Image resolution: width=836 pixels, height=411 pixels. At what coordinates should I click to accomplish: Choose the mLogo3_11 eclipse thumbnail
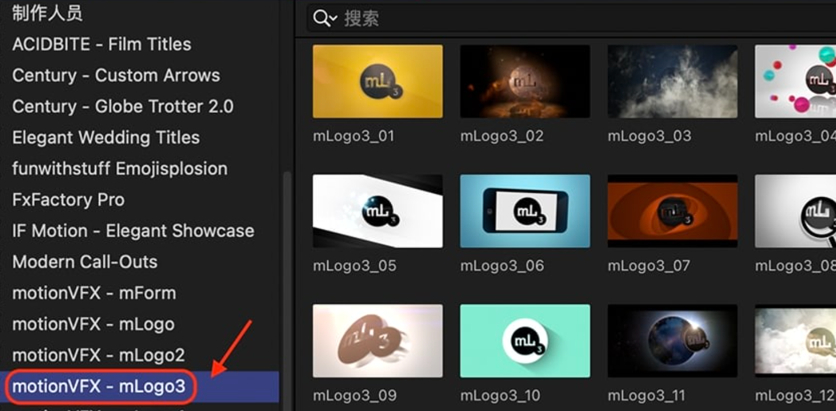[672, 340]
